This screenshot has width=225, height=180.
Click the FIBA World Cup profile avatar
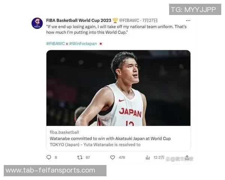click(37, 23)
